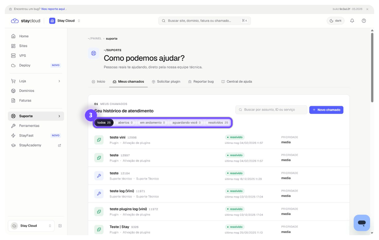Switch to Solicitar plugin tab
Image resolution: width=379 pixels, height=240 pixels.
tap(166, 82)
